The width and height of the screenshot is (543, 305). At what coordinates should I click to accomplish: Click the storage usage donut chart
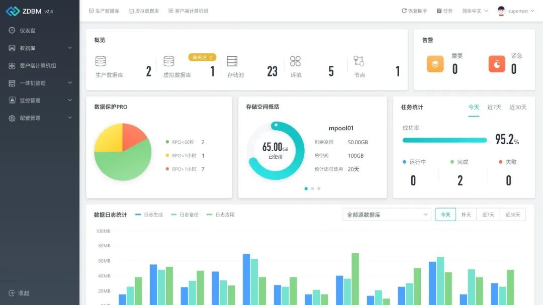[276, 151]
